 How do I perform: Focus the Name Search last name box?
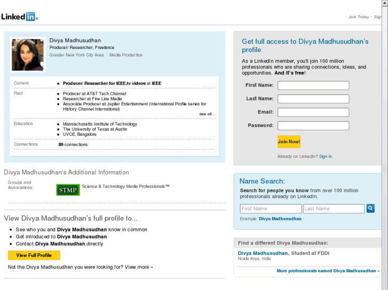tap(334, 209)
